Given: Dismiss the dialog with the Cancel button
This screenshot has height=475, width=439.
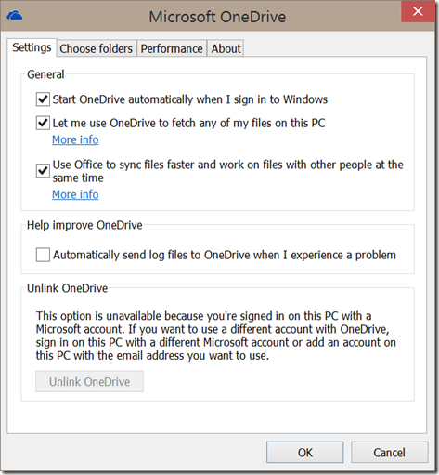Looking at the screenshot, I should click(390, 453).
